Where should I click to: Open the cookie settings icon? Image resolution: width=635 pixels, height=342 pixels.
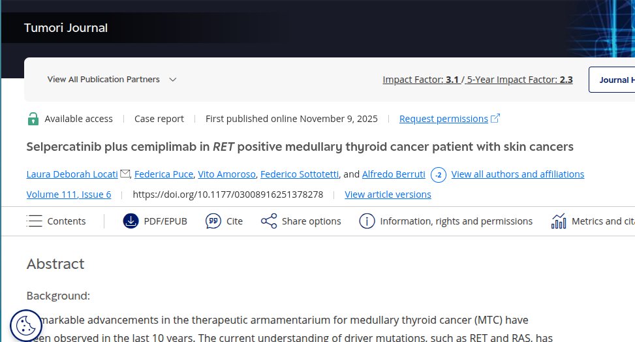click(x=26, y=324)
